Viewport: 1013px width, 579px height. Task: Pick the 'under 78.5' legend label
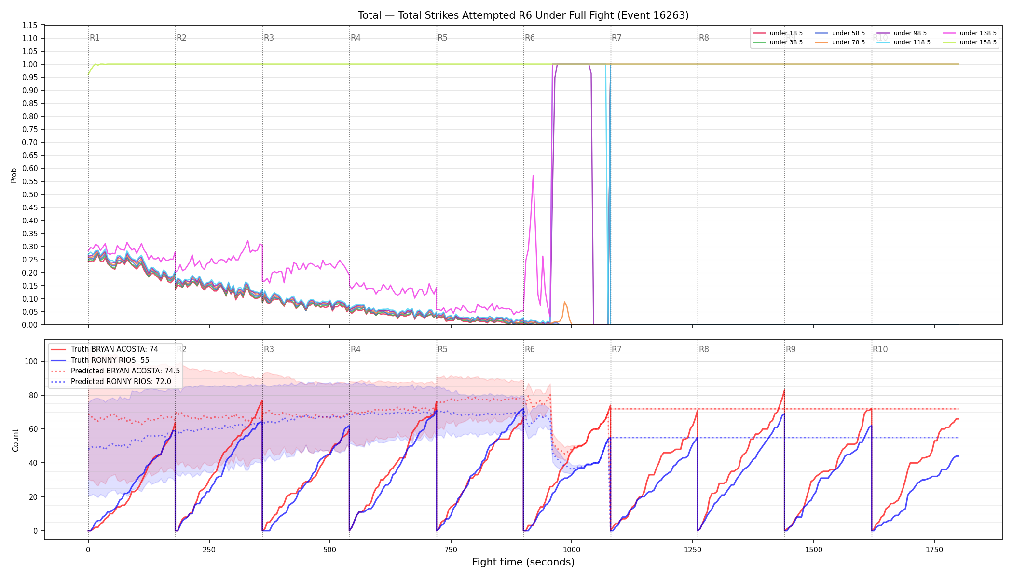(x=849, y=42)
